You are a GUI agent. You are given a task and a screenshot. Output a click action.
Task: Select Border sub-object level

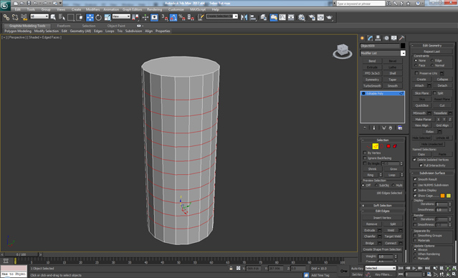382,146
